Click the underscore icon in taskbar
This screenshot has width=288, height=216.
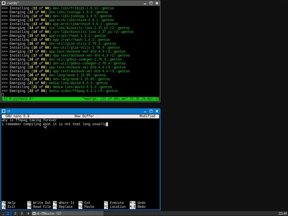click(x=3, y=213)
